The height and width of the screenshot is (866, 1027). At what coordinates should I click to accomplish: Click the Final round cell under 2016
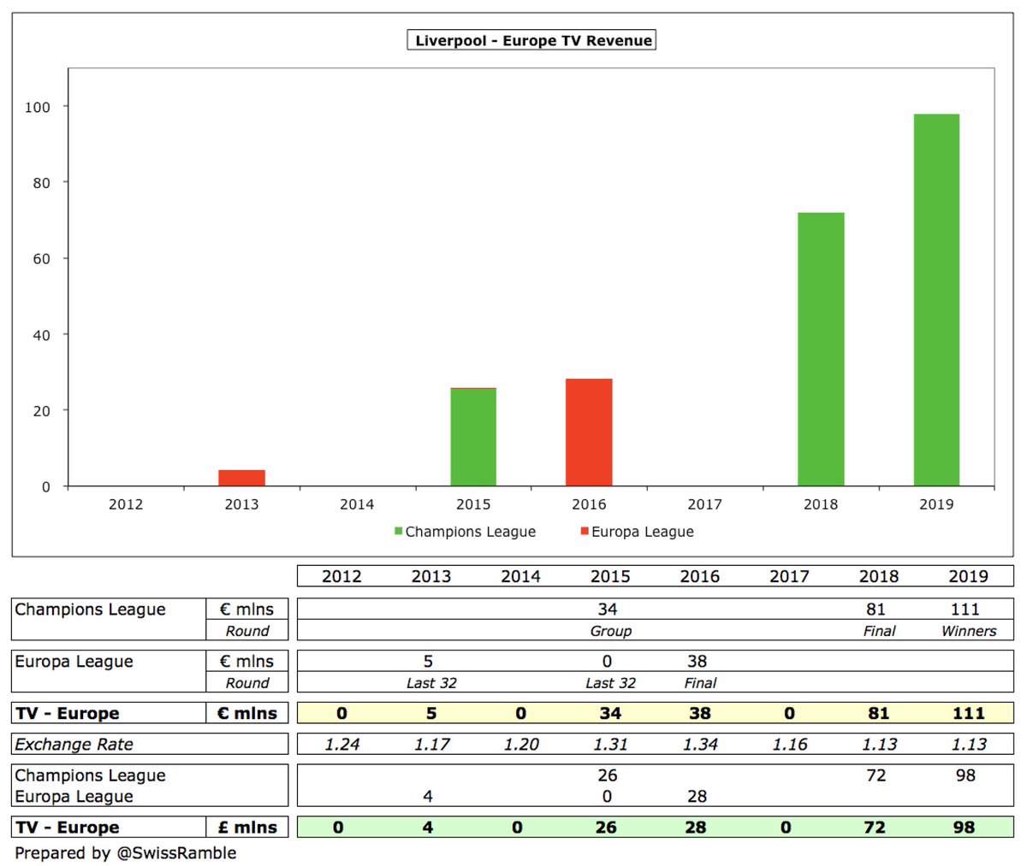pyautogui.click(x=700, y=683)
